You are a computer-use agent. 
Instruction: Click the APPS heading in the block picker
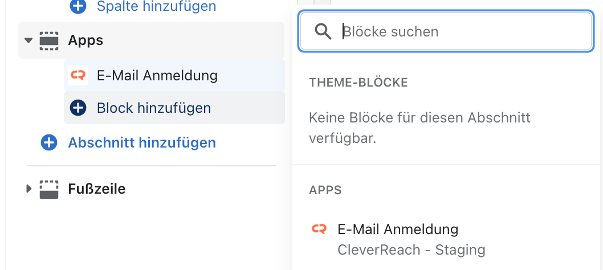tap(325, 190)
